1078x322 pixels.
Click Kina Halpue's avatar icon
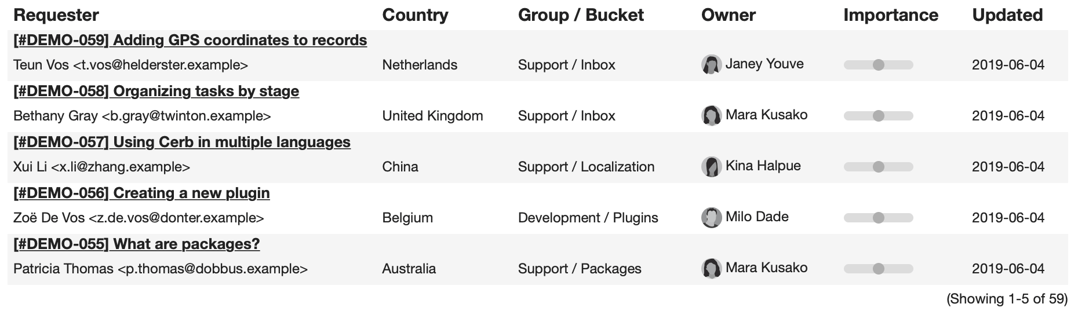click(x=711, y=166)
